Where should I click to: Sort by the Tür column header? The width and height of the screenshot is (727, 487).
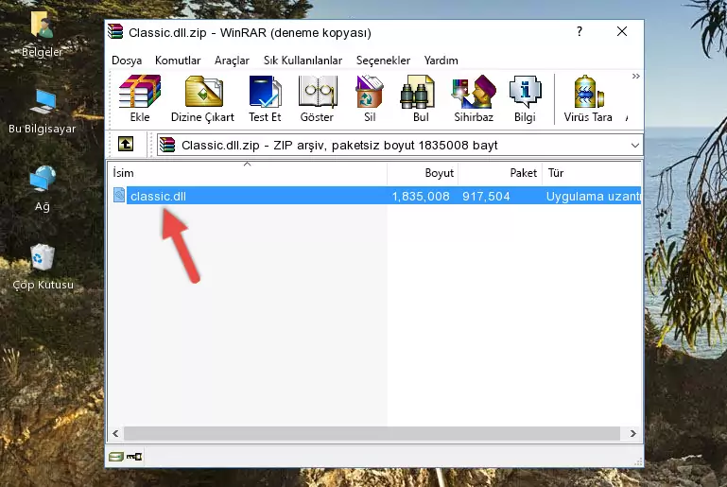592,173
